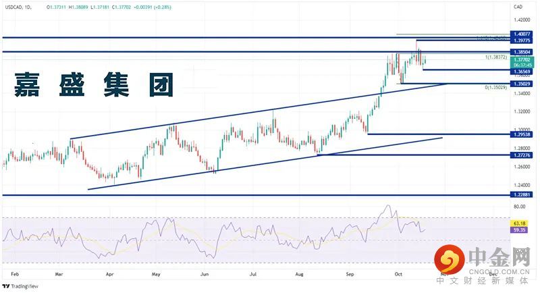Select the 1.40077 price label
The height and width of the screenshot is (293, 540).
[x=522, y=34]
